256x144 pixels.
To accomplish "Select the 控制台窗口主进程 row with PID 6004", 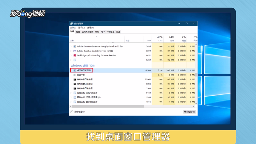I will 132,84.
